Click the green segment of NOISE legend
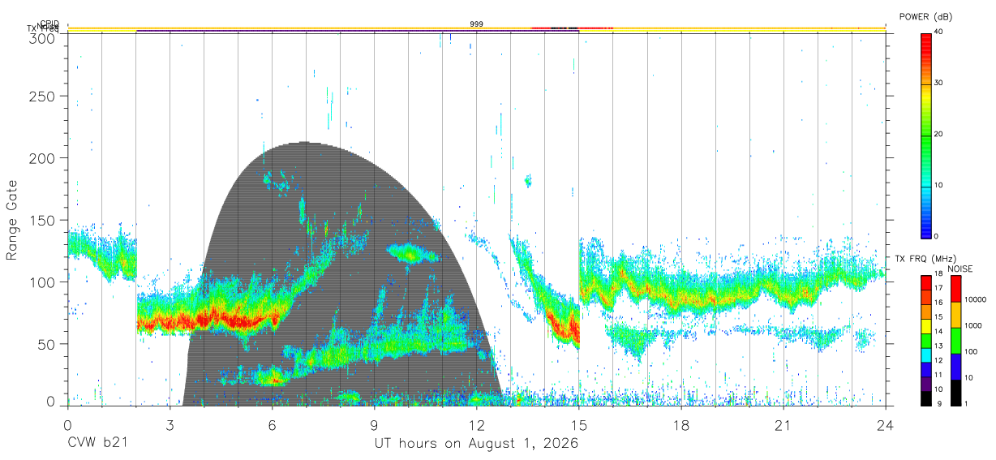Screen dimensions: 996x460 point(955,341)
